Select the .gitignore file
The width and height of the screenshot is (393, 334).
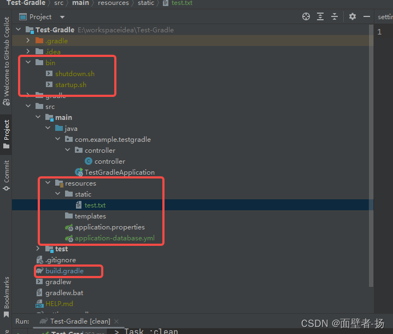tap(61, 260)
